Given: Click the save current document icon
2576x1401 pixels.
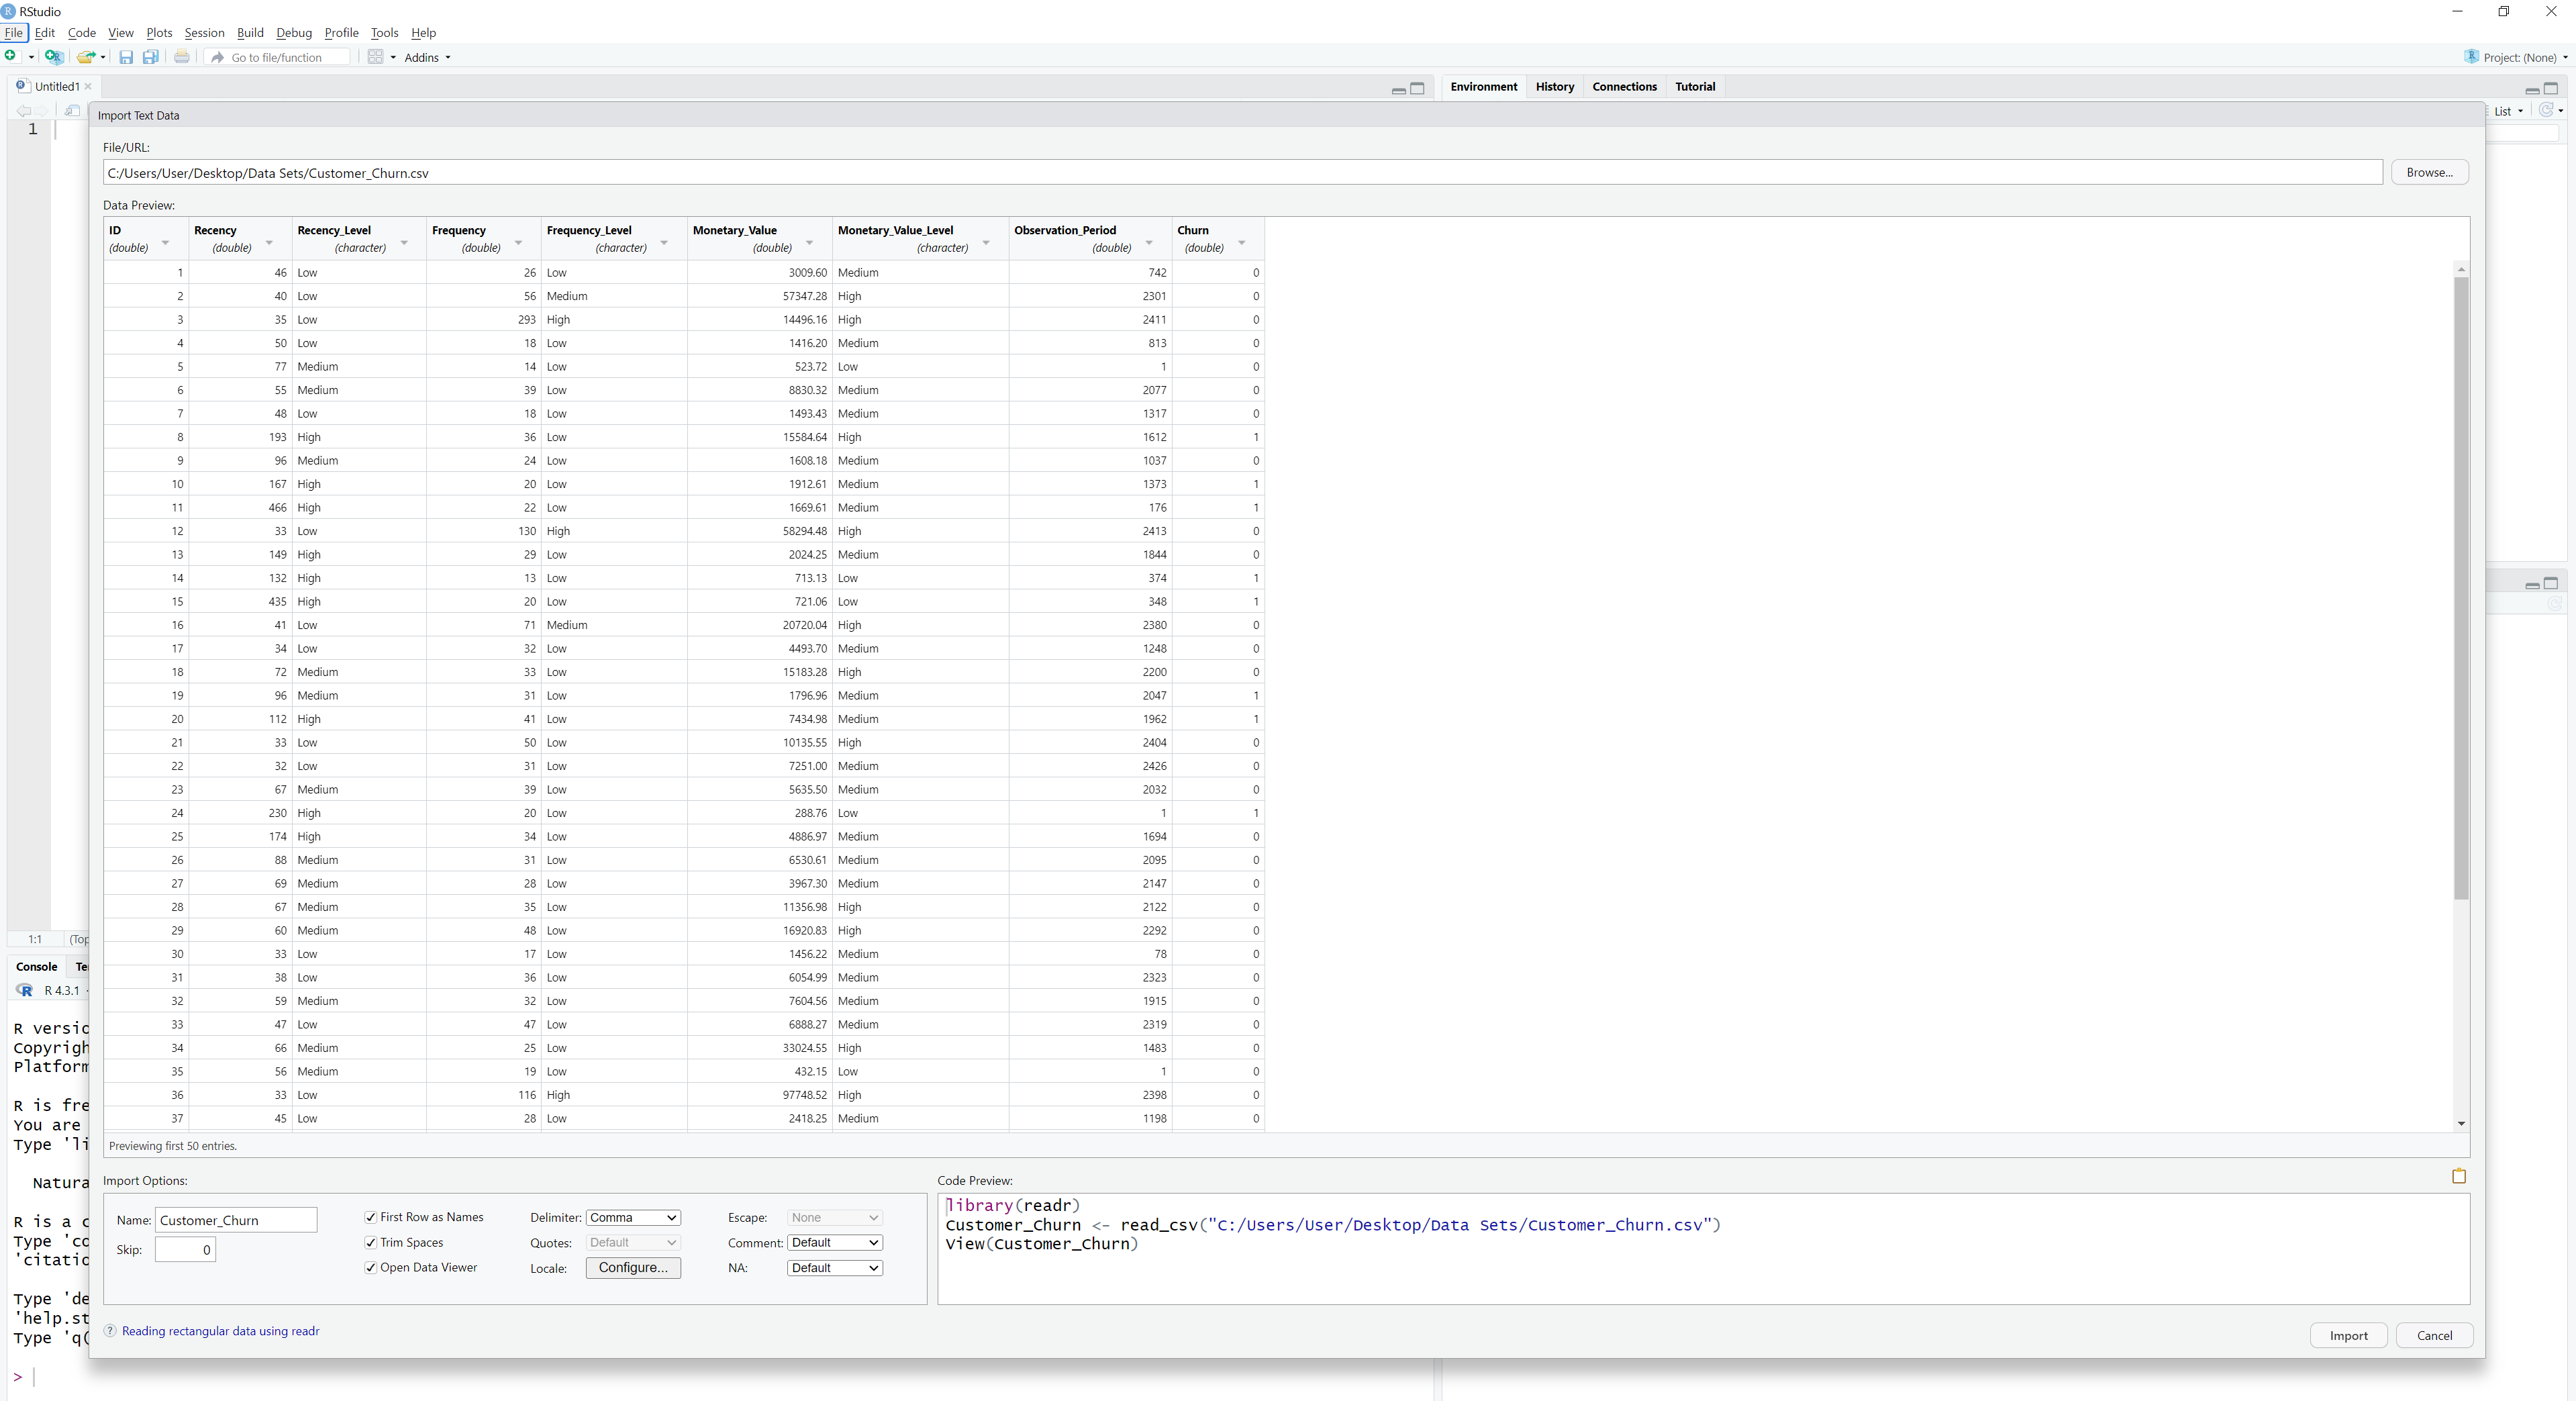Looking at the screenshot, I should [126, 57].
